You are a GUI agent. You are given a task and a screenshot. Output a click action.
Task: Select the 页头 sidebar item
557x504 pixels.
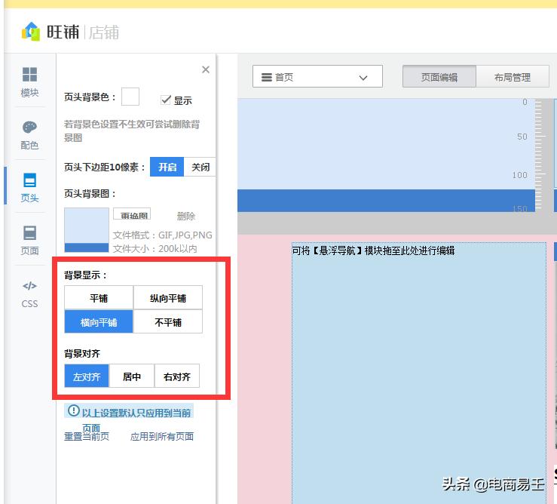click(29, 187)
